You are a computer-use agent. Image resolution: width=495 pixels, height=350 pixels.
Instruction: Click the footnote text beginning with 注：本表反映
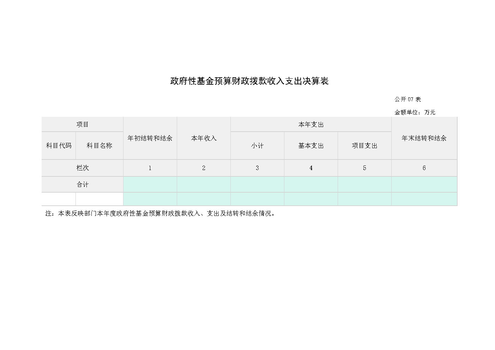(x=160, y=213)
